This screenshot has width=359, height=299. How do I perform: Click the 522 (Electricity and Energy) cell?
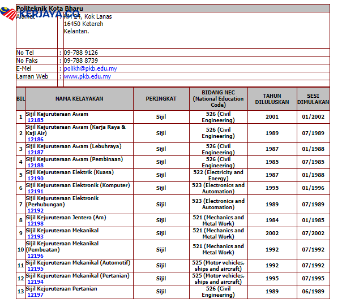[219, 175]
